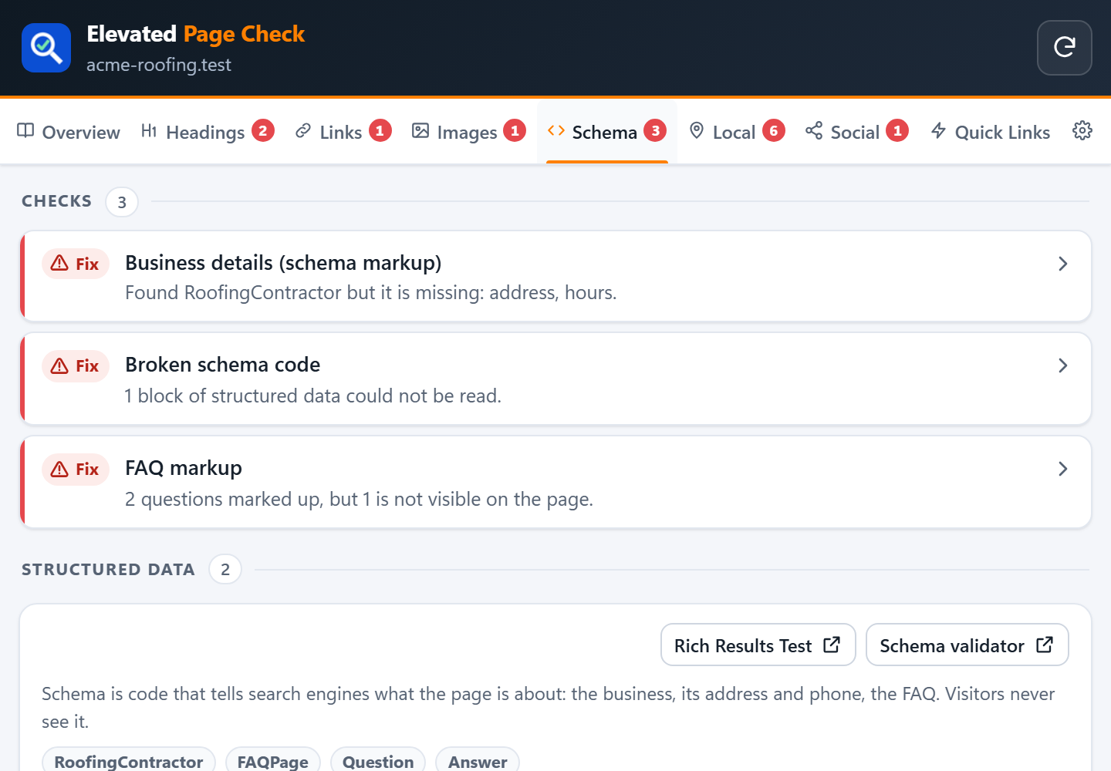Click the external-link icon on Rich Results Test
The image size is (1111, 771).
[x=832, y=645]
